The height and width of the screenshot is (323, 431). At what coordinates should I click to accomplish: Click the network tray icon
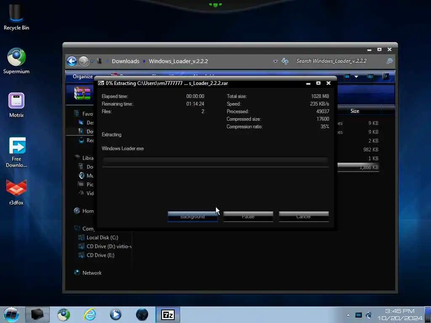(x=359, y=315)
